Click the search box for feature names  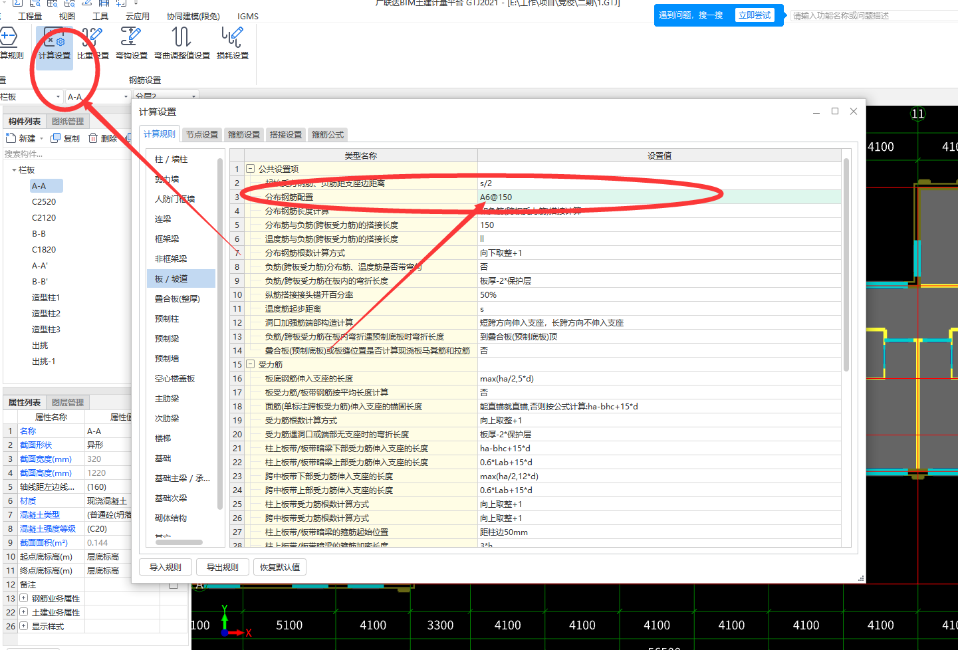(873, 15)
